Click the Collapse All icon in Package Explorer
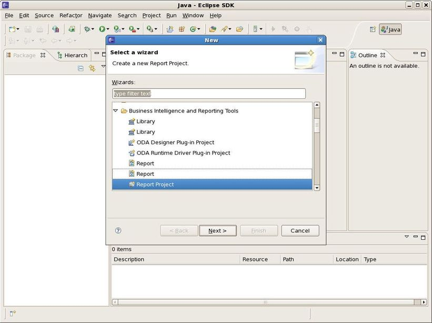This screenshot has height=323, width=432. pyautogui.click(x=81, y=68)
